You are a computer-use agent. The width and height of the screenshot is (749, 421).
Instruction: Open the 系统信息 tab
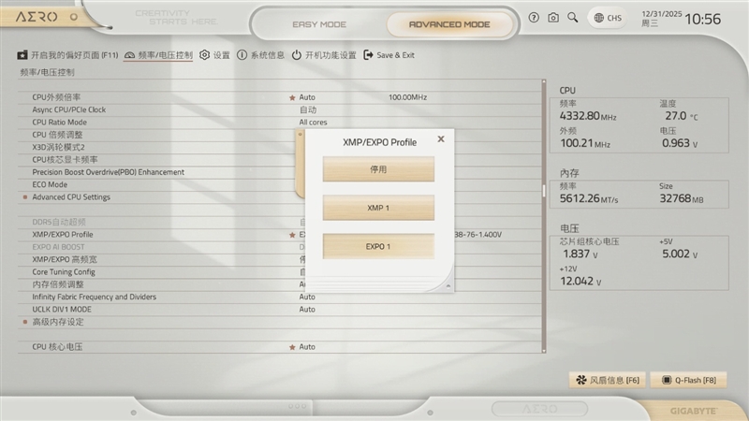tap(261, 55)
